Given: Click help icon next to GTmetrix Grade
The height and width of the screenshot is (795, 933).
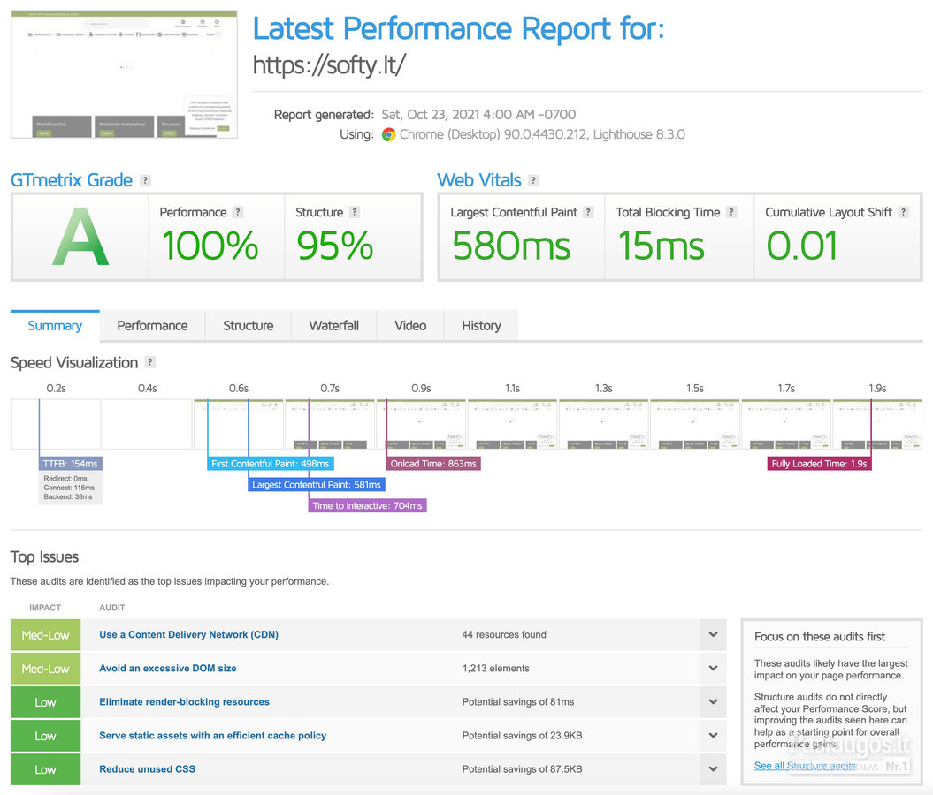Looking at the screenshot, I should tap(145, 181).
